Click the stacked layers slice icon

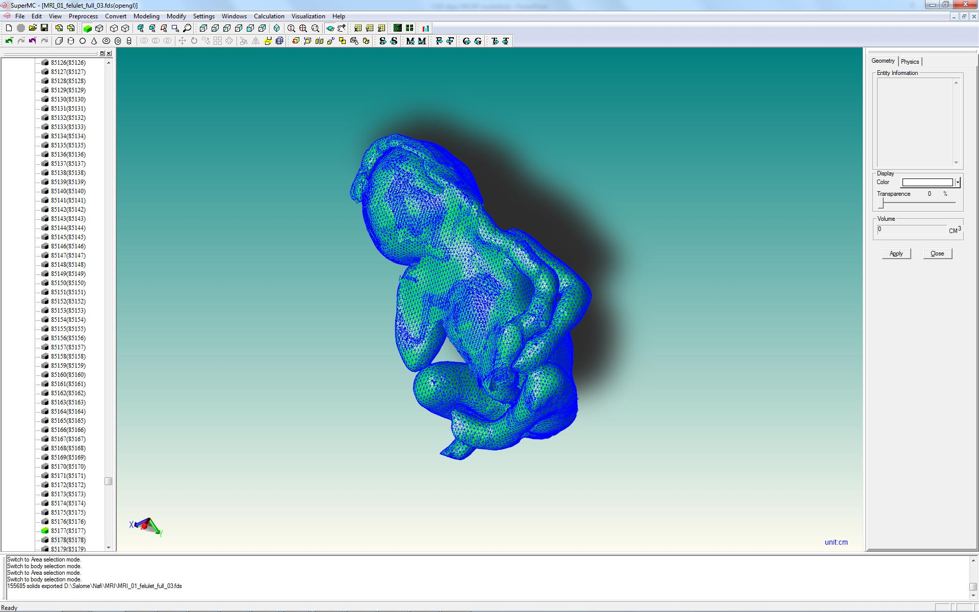coord(279,41)
